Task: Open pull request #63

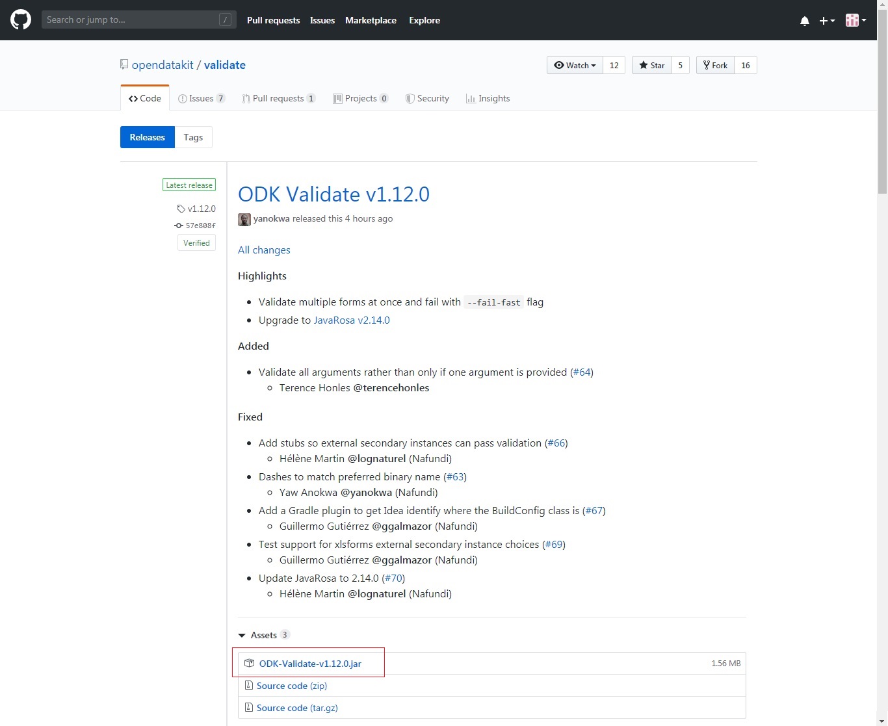Action: (x=455, y=477)
